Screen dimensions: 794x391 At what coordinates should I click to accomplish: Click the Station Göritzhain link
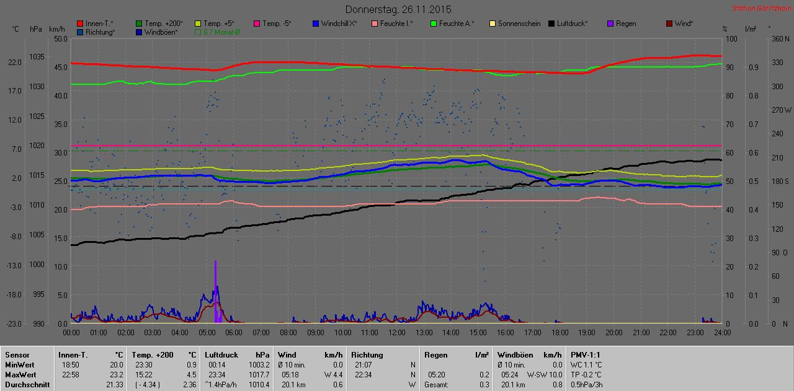point(761,9)
